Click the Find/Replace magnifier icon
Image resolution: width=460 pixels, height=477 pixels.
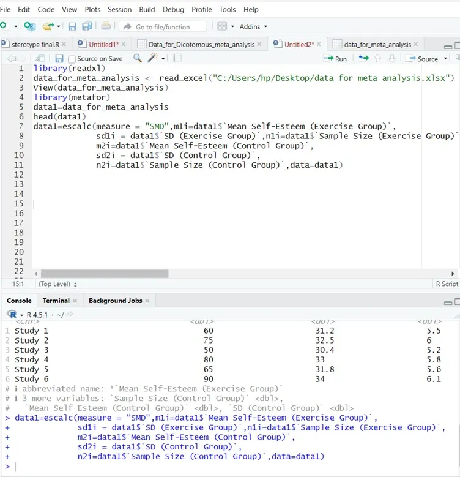click(138, 58)
